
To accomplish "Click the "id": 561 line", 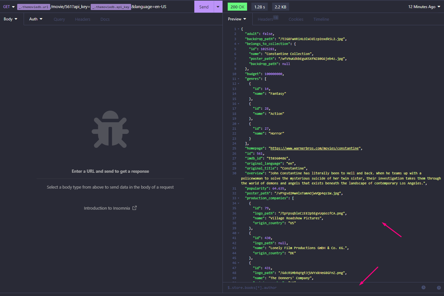I will (255, 153).
